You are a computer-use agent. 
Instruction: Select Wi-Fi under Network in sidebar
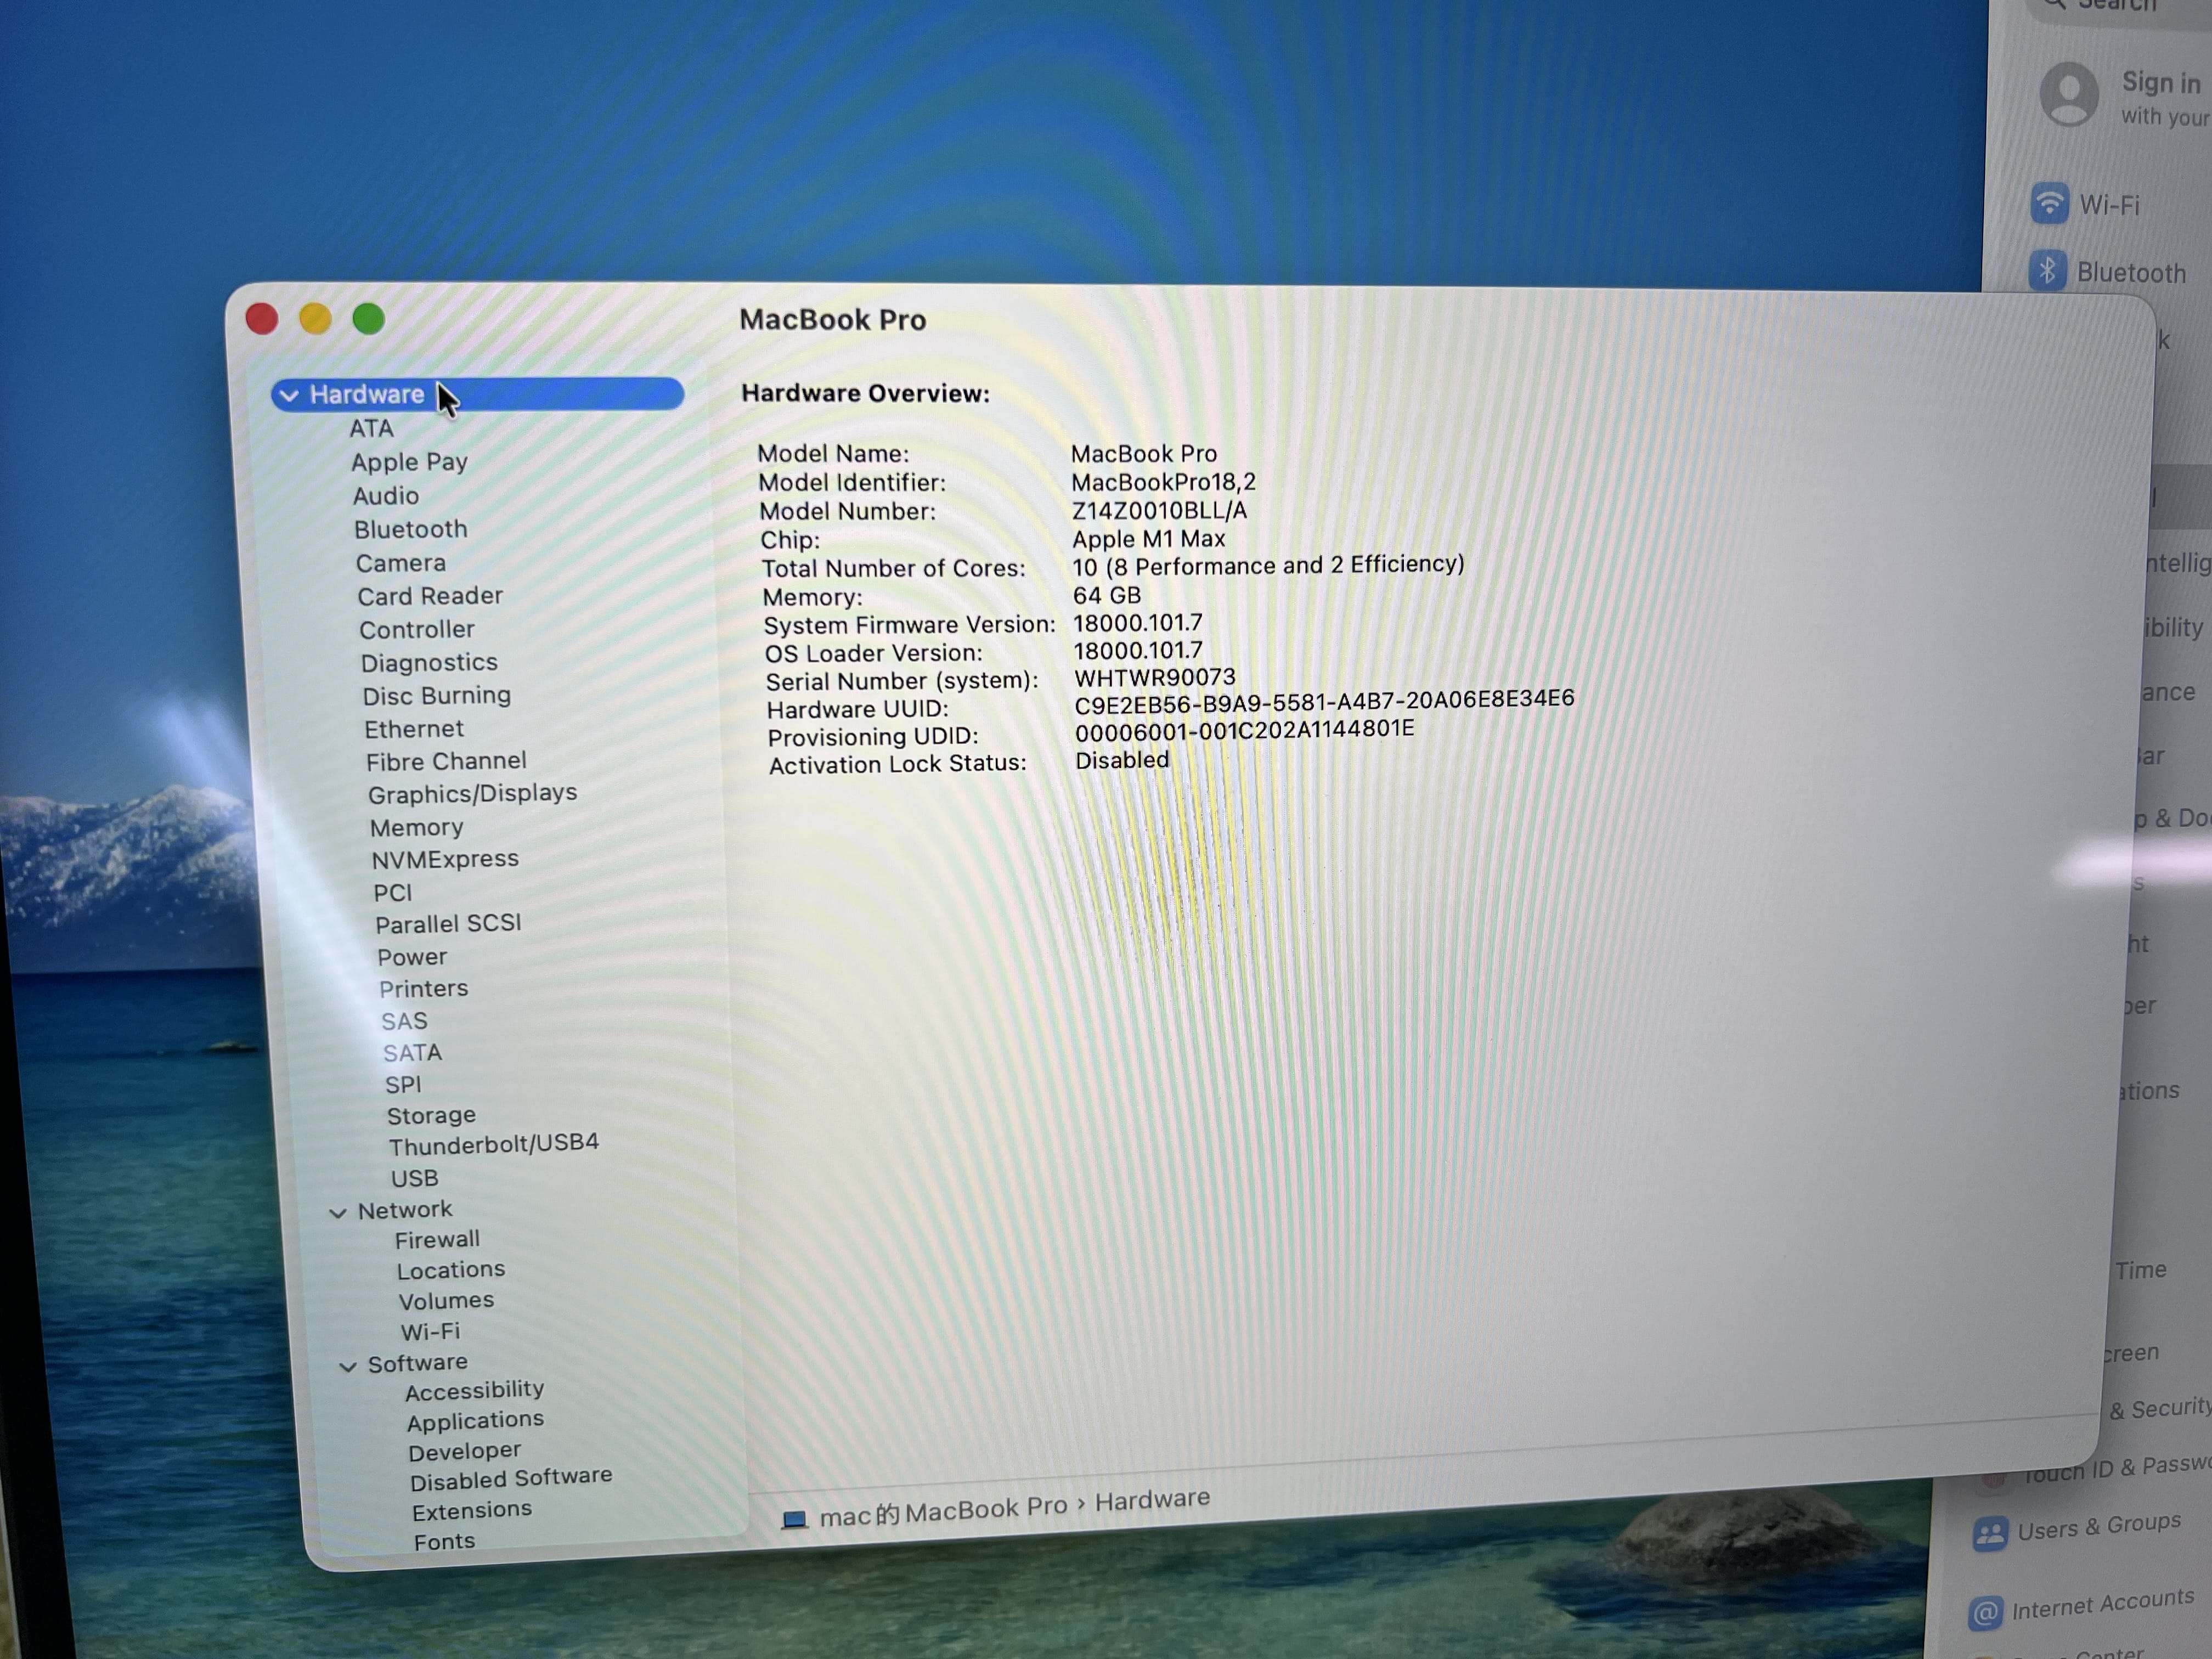point(430,1332)
